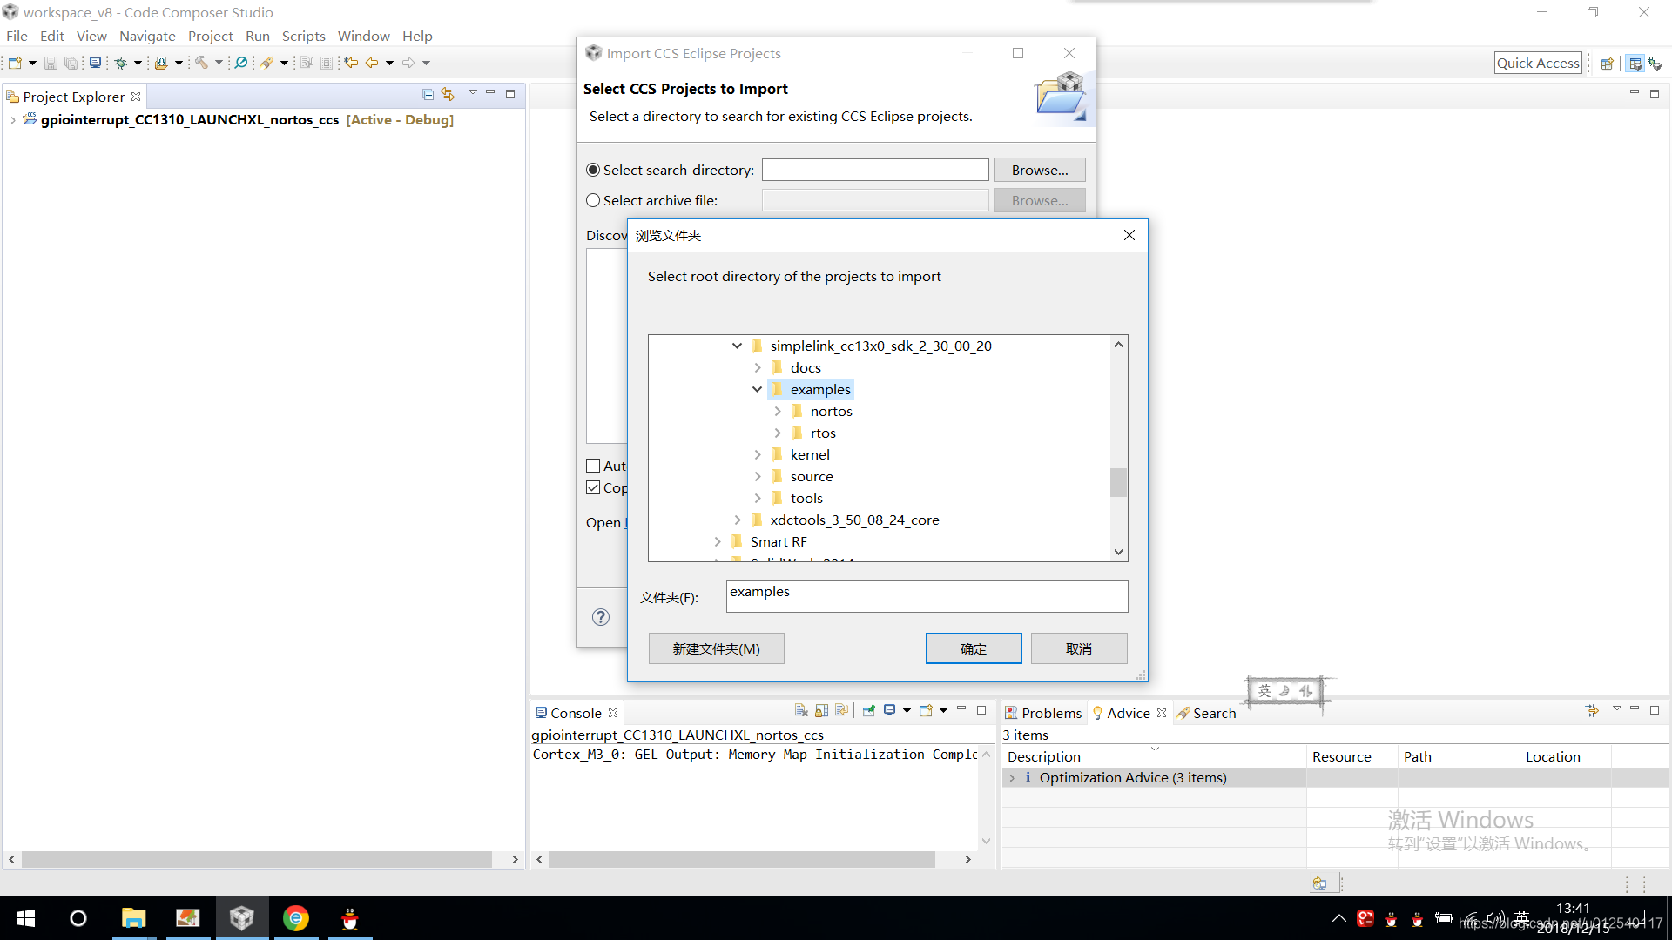Open QQ penguin app from taskbar

350,918
